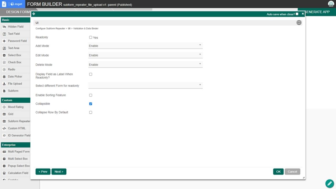Open the Add Mode dropdown
Image resolution: width=336 pixels, height=189 pixels.
click(x=145, y=46)
